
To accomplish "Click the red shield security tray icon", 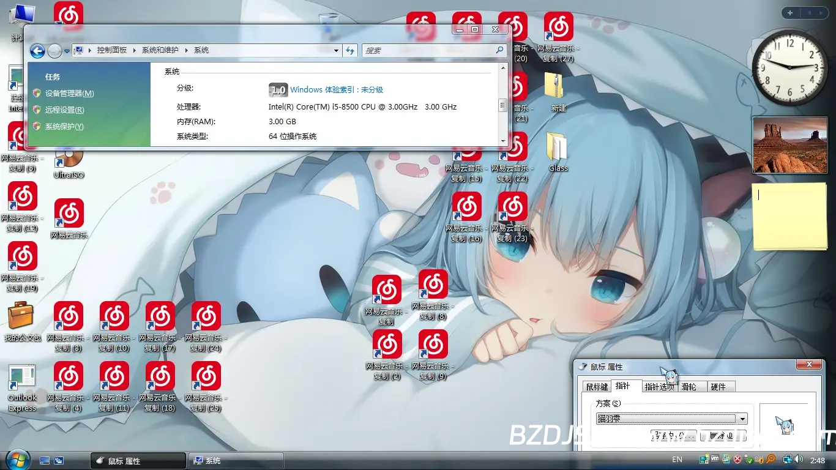I will click(737, 459).
